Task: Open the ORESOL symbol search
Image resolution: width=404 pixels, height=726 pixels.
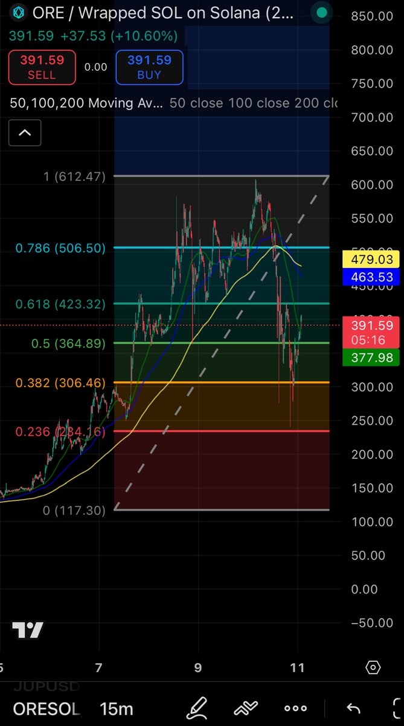Action: [x=46, y=708]
